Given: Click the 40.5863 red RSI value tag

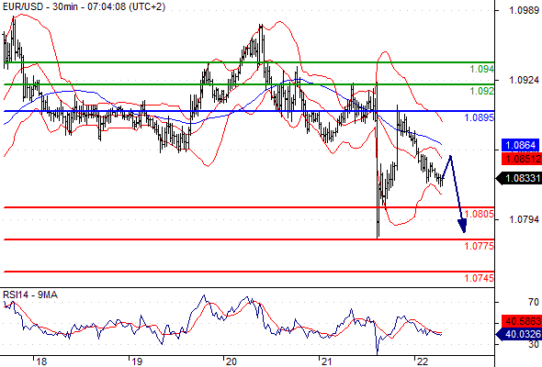Looking at the screenshot, I should pos(522,321).
